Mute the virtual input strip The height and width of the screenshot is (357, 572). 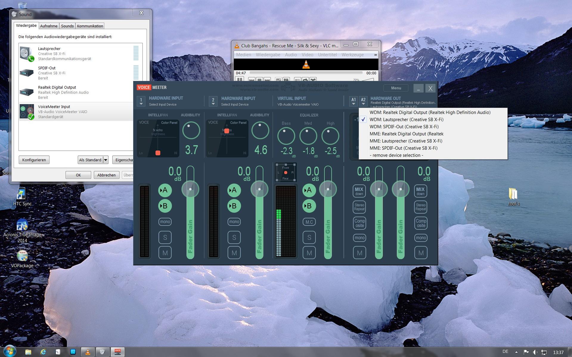tap(309, 253)
